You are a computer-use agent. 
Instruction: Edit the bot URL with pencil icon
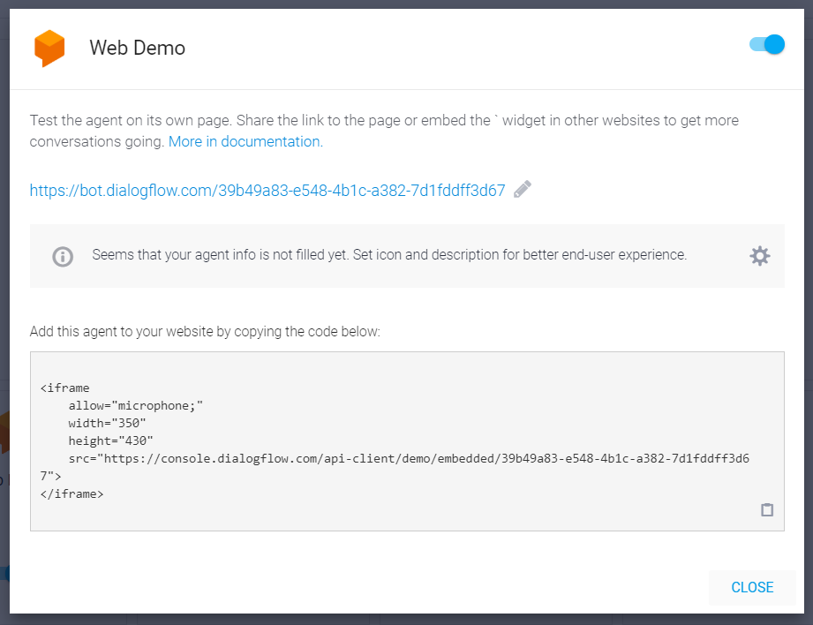coord(523,189)
